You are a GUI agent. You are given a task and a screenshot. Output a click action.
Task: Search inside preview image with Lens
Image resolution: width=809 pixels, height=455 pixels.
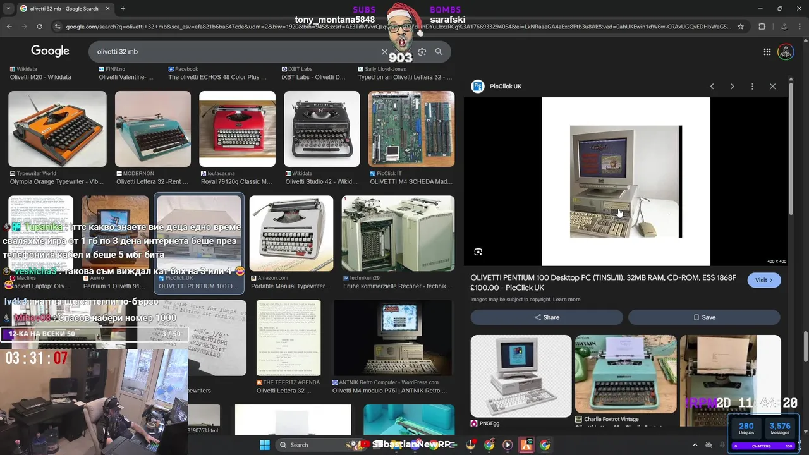478,252
